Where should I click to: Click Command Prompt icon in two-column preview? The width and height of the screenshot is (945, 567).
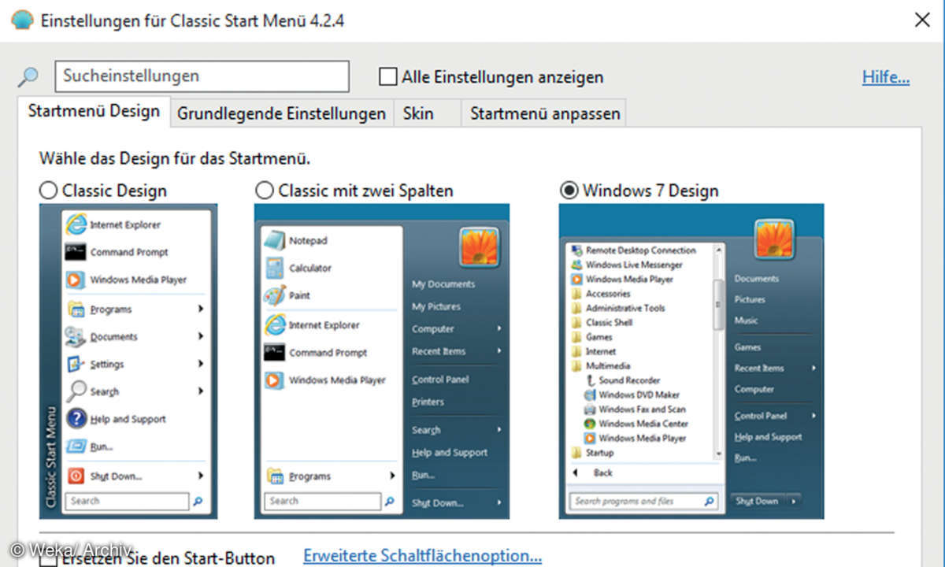click(x=275, y=352)
